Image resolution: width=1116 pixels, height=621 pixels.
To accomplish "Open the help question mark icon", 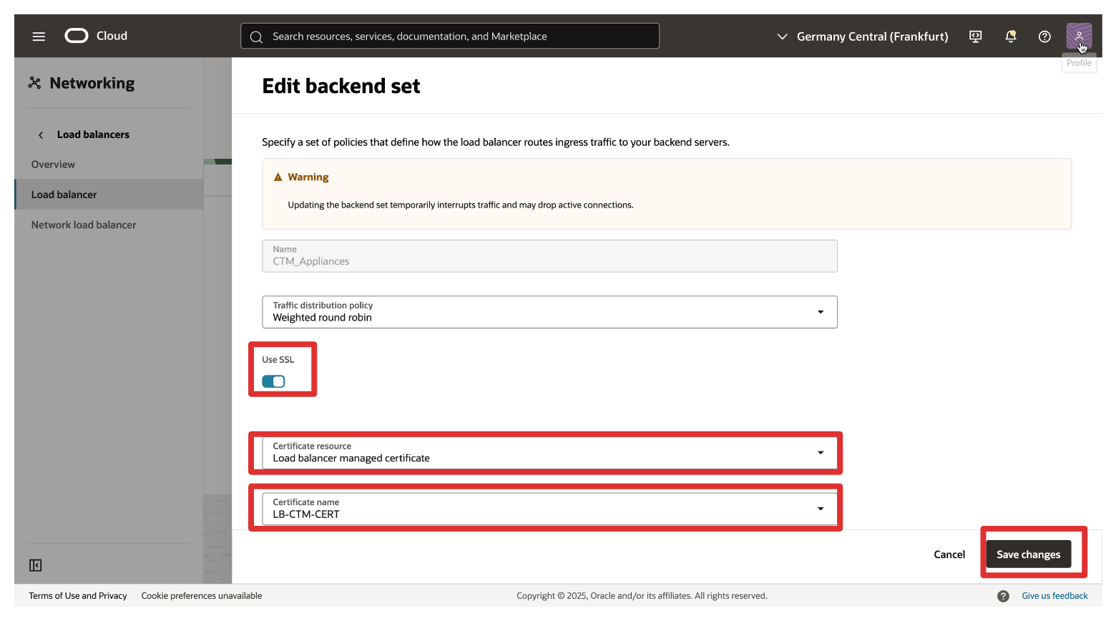I will (x=1044, y=36).
